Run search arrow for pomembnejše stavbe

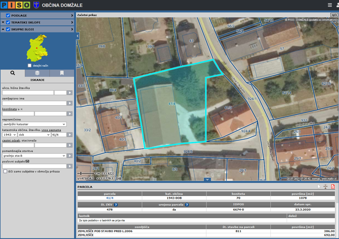(70, 156)
